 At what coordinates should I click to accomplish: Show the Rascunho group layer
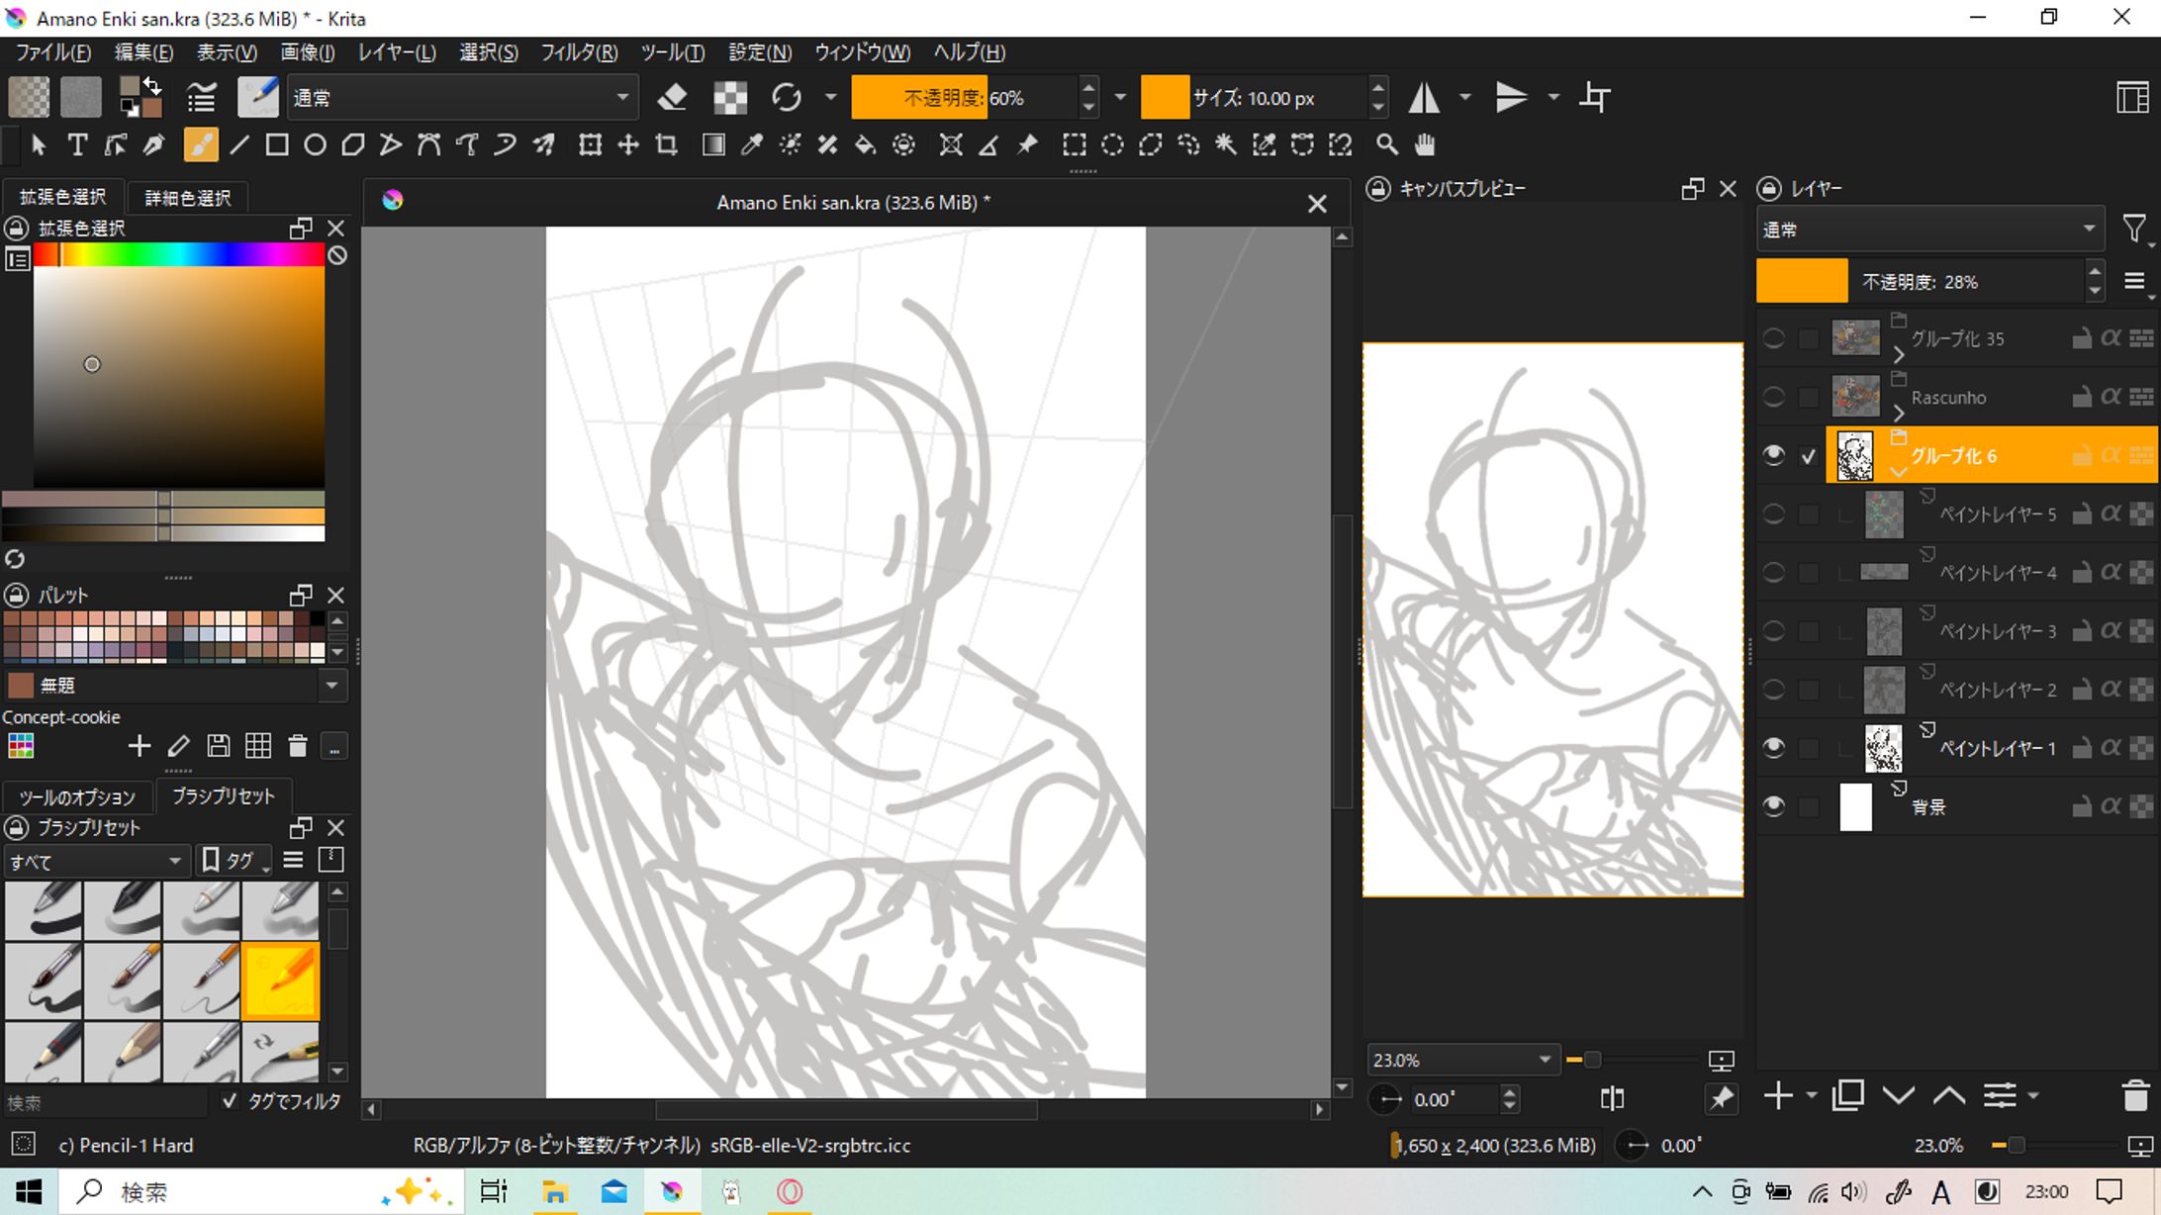[1773, 397]
